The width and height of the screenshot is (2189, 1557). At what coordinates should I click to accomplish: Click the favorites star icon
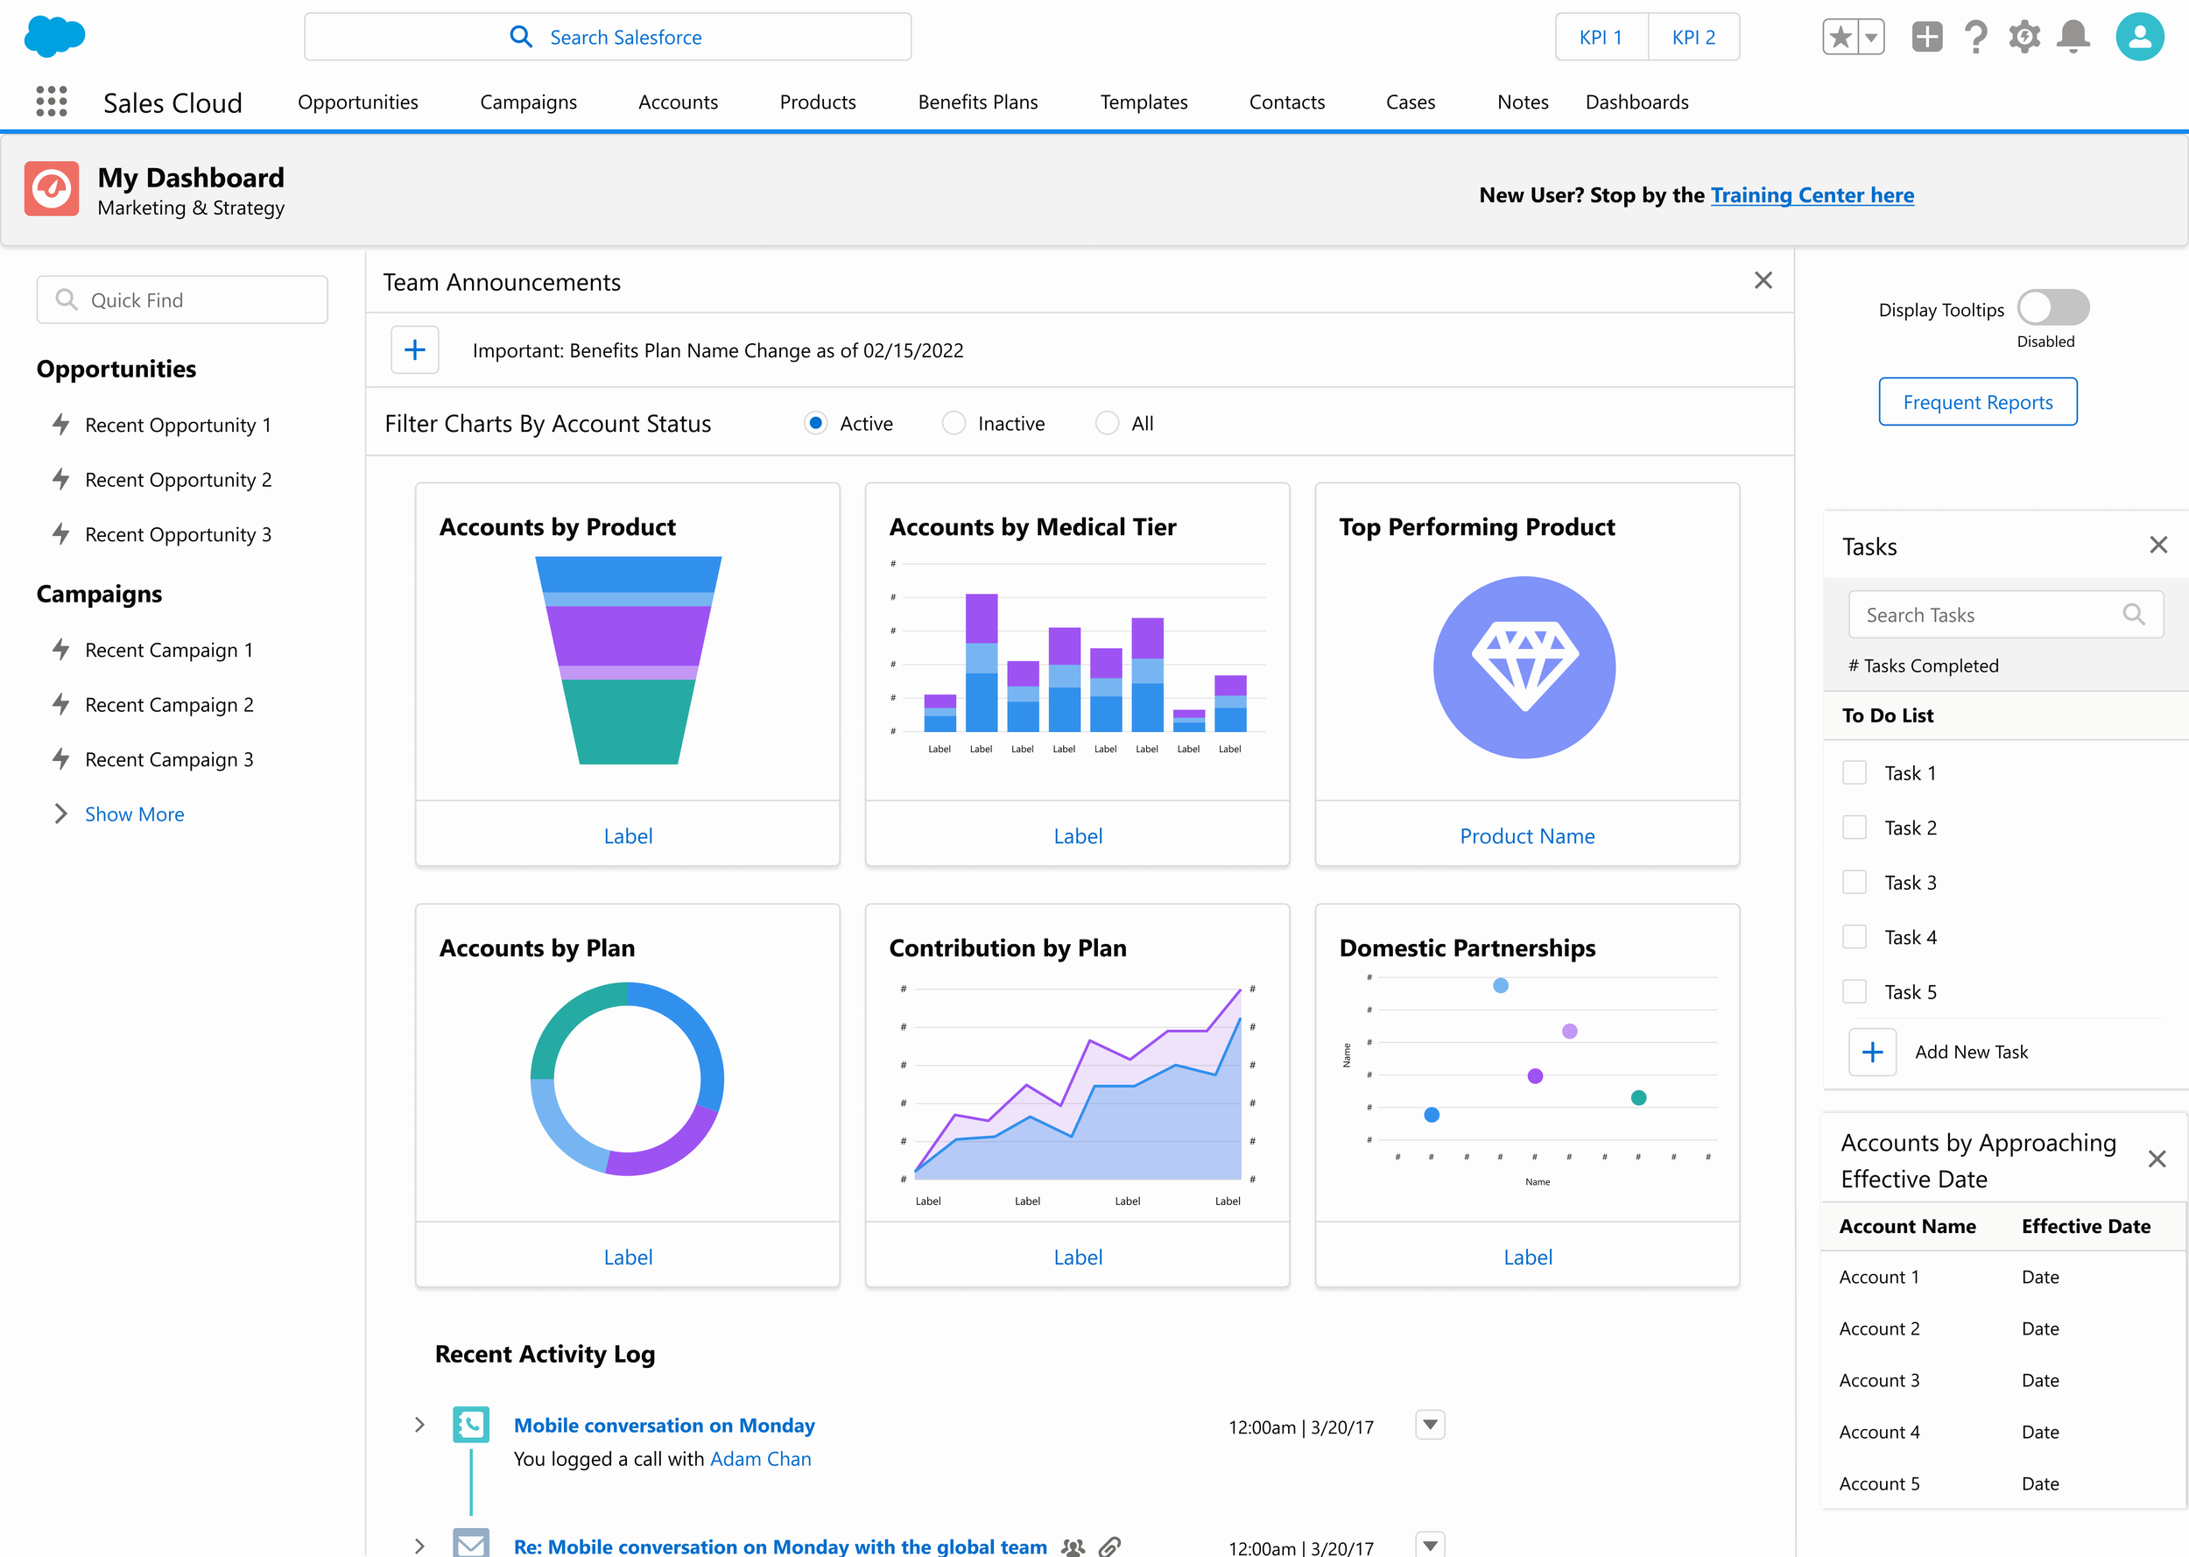[x=1841, y=38]
